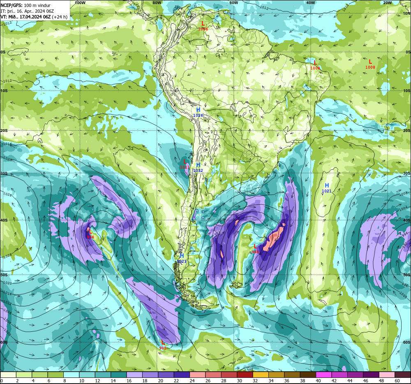
Task: Click the 20W longitude label
Action: click(388, 2)
